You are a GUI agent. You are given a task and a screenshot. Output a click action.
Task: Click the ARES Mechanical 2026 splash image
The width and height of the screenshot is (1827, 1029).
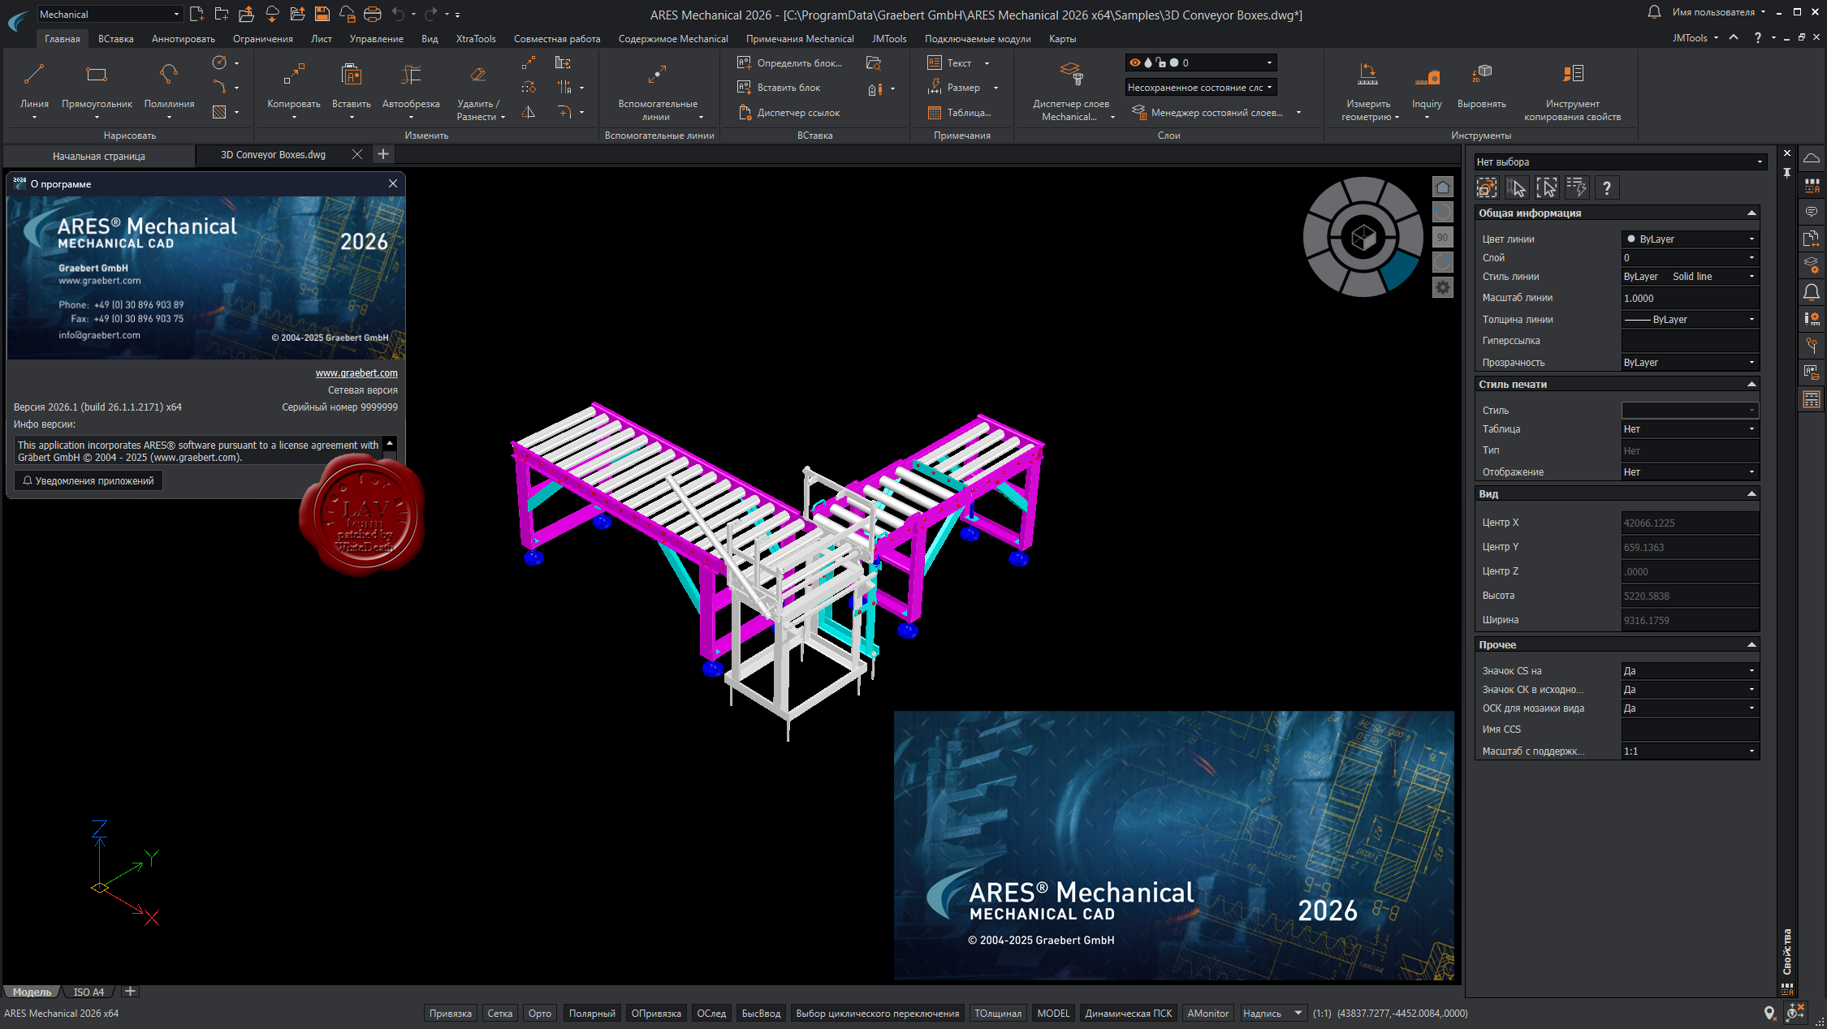coord(1173,845)
